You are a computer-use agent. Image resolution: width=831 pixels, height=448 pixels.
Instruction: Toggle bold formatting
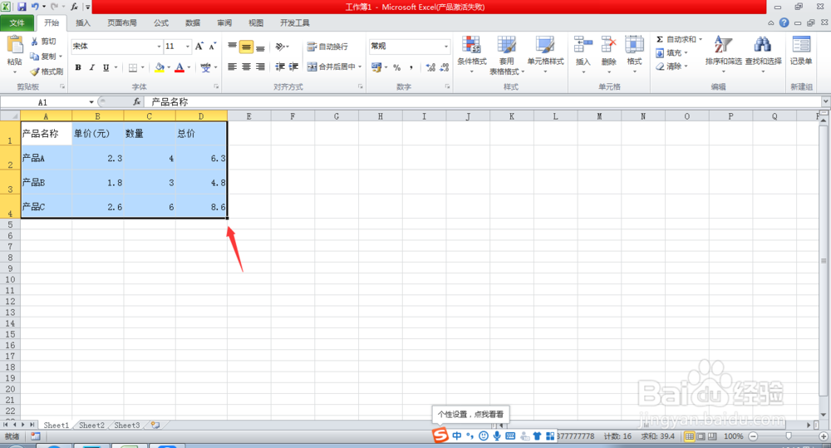tap(78, 67)
